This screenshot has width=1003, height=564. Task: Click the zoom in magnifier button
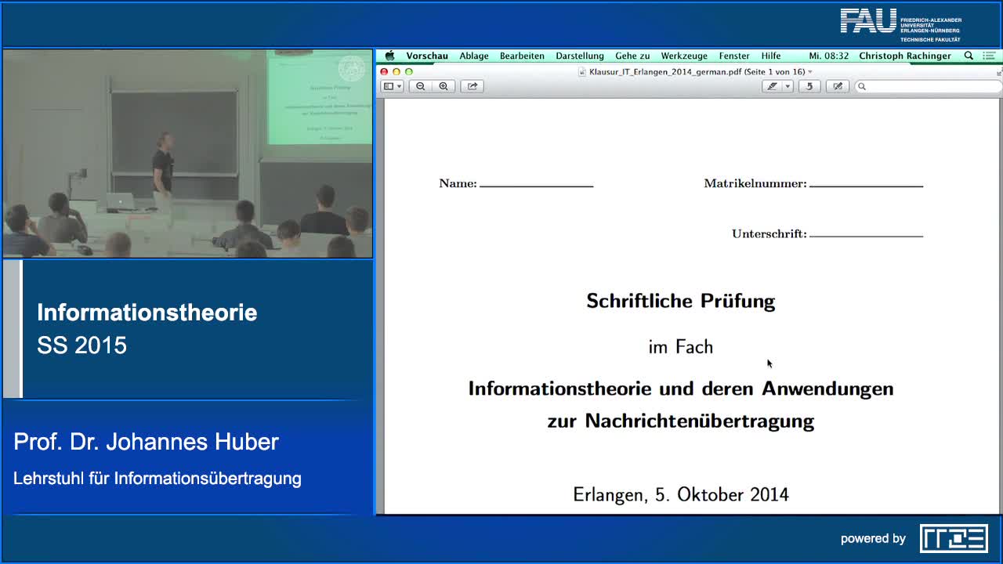click(x=444, y=86)
